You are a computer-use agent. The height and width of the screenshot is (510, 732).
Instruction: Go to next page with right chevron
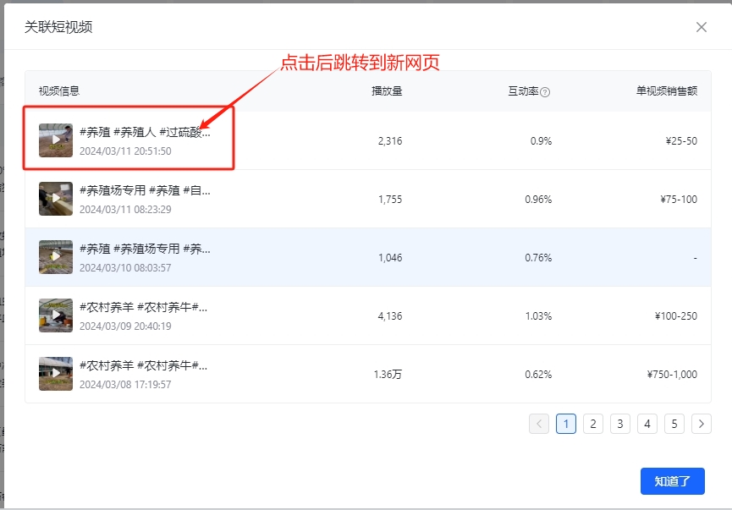coord(701,424)
